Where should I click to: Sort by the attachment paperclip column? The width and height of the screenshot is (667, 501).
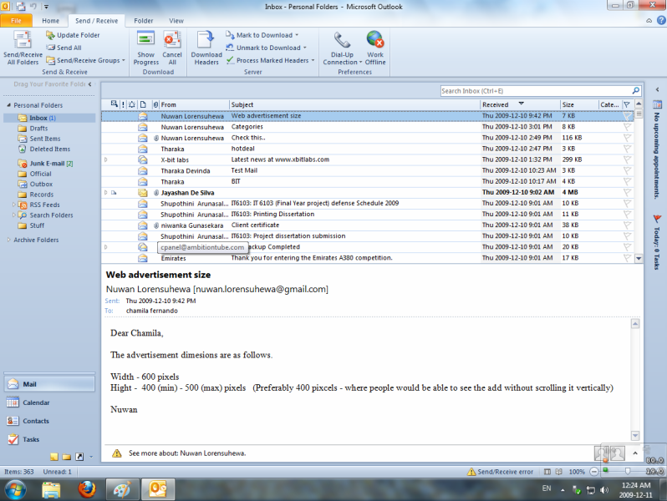[x=155, y=104]
